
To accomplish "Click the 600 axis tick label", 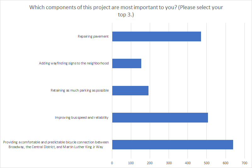I will click(x=226, y=163).
